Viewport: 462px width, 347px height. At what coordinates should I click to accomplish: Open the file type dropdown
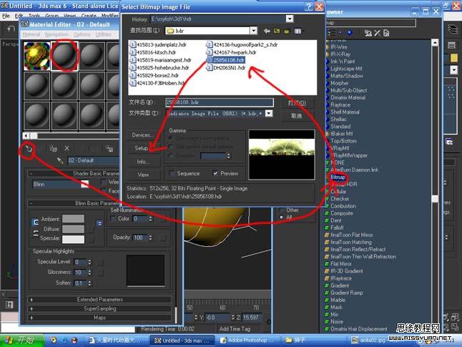click(x=269, y=113)
